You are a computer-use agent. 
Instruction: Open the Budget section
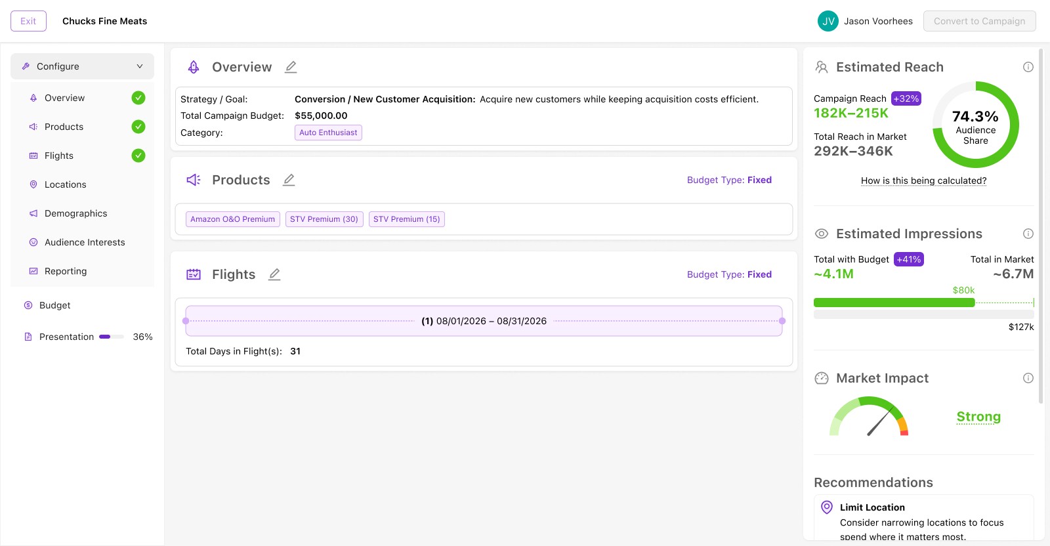[x=82, y=305]
